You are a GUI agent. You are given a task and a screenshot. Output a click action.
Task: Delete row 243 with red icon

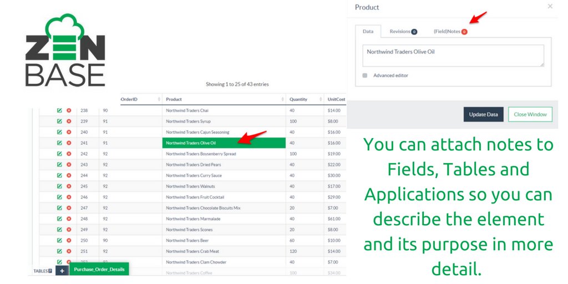(69, 165)
